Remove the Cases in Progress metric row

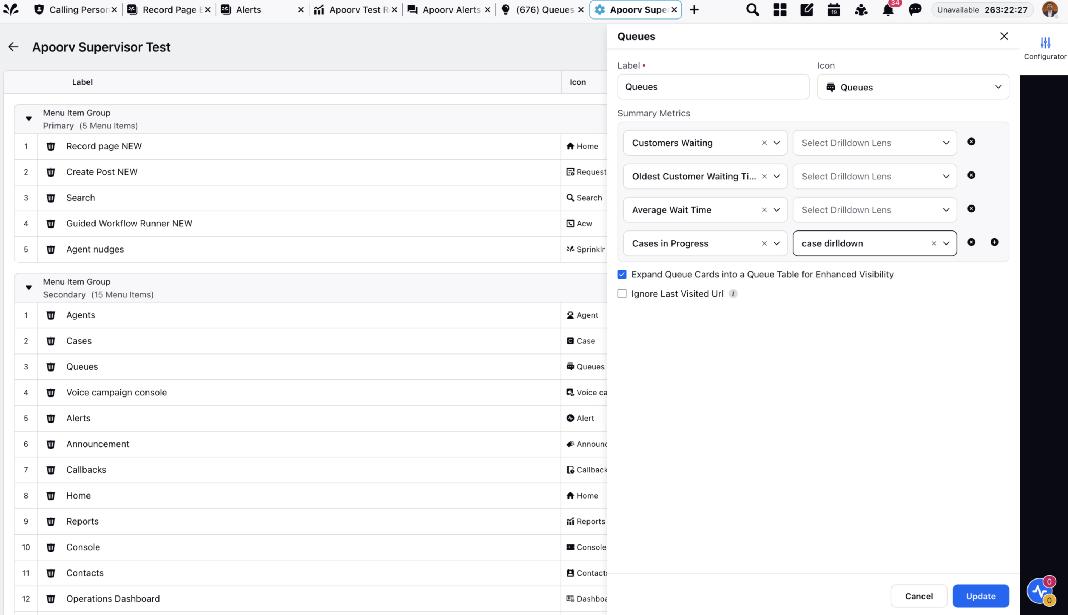pyautogui.click(x=971, y=242)
